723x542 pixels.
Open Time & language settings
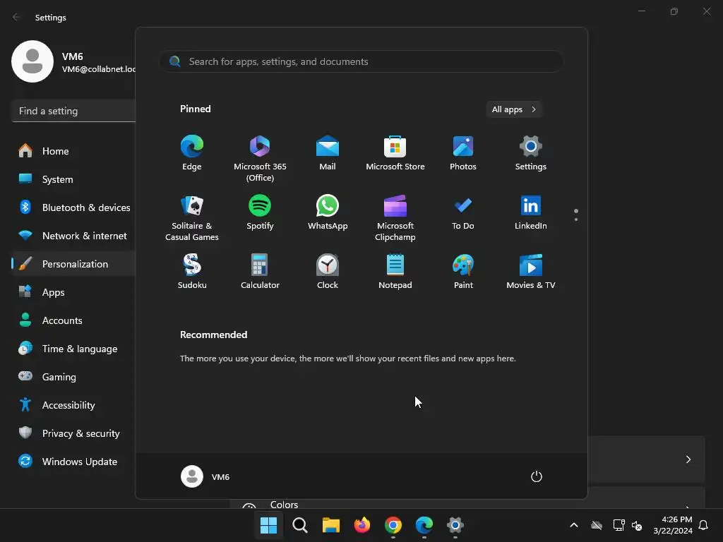click(x=73, y=349)
